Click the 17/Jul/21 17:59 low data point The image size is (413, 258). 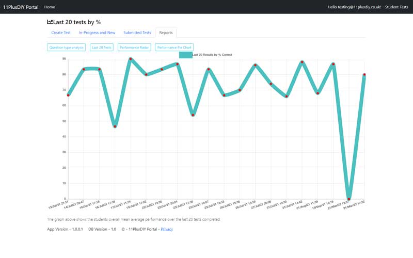point(115,126)
